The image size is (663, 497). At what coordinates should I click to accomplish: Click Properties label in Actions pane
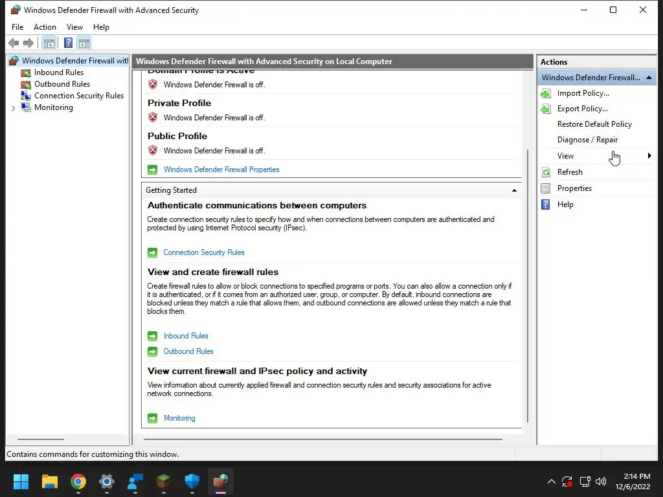(574, 188)
